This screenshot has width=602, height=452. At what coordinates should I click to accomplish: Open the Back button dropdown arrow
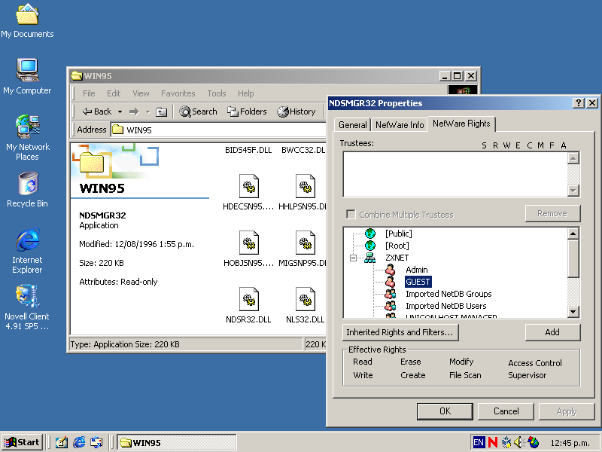120,111
